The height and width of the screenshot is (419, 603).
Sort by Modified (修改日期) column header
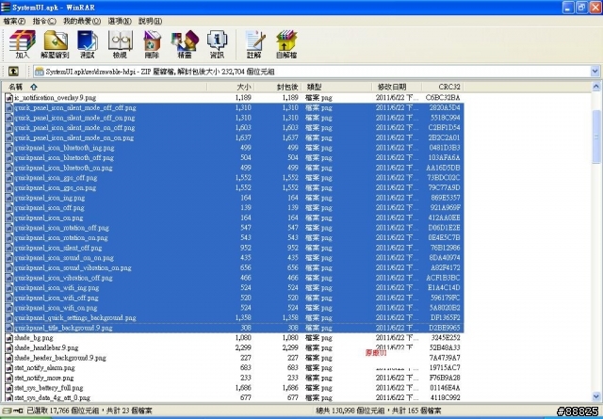coord(397,87)
